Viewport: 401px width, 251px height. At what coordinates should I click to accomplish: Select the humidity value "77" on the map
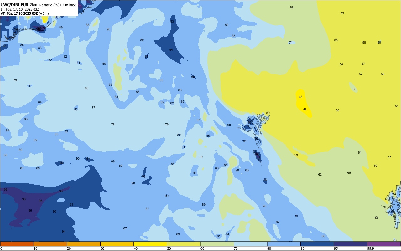coord(93,108)
